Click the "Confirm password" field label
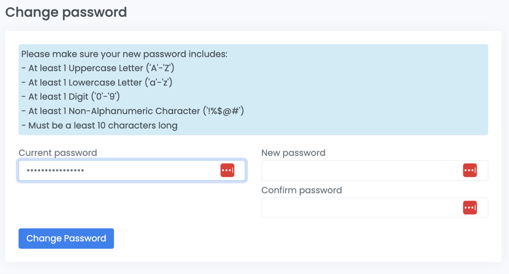509x274 pixels. pyautogui.click(x=301, y=190)
